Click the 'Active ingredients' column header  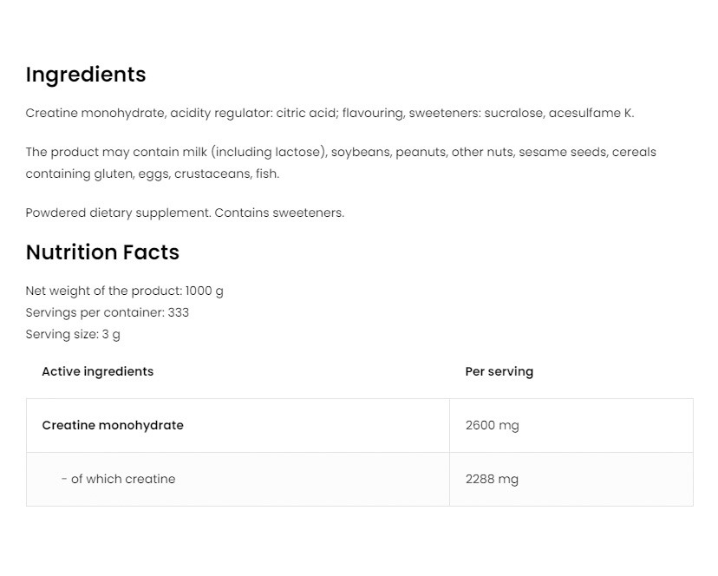(97, 371)
